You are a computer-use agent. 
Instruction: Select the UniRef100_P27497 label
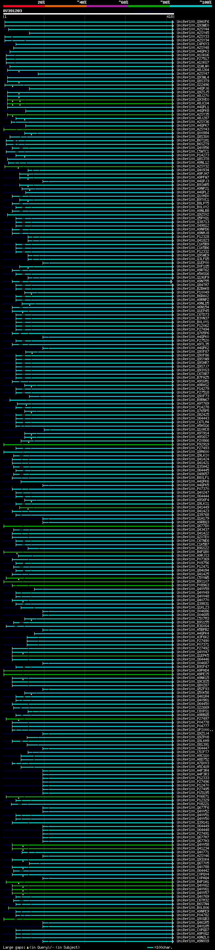[x=193, y=719]
